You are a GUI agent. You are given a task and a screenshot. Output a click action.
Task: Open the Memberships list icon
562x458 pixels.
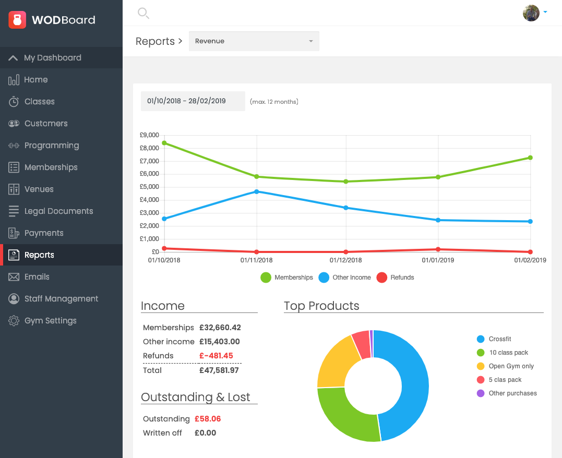14,167
